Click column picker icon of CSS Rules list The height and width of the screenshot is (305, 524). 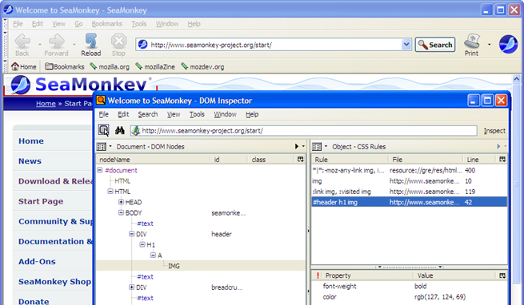[502, 159]
